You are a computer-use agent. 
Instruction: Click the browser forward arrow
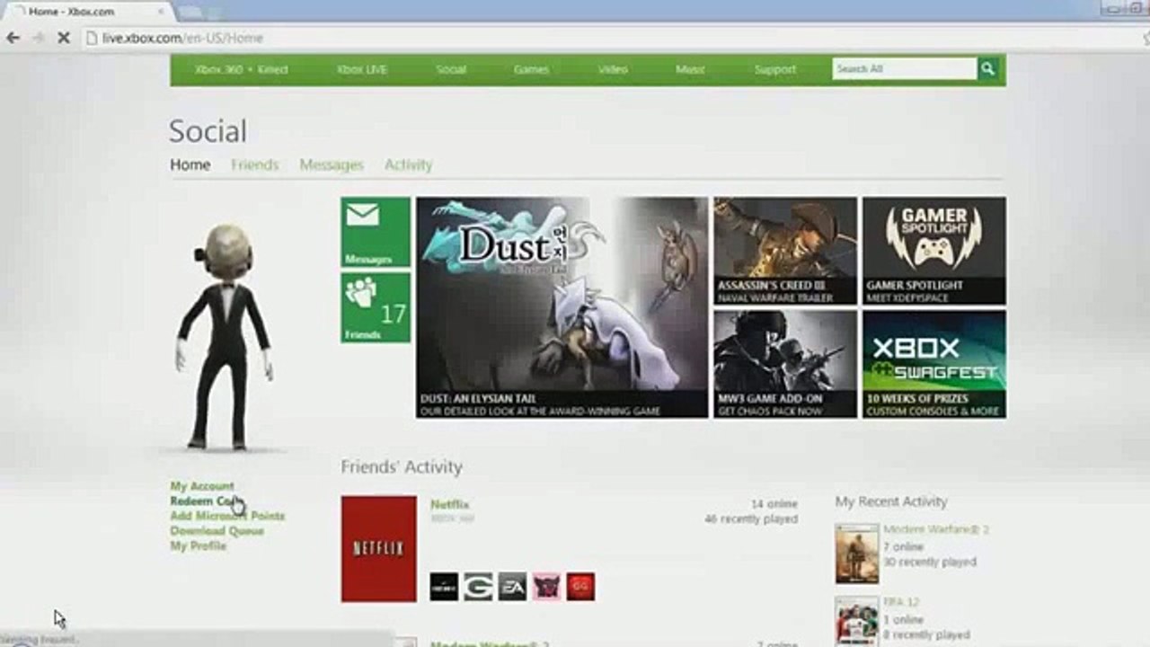pos(38,38)
